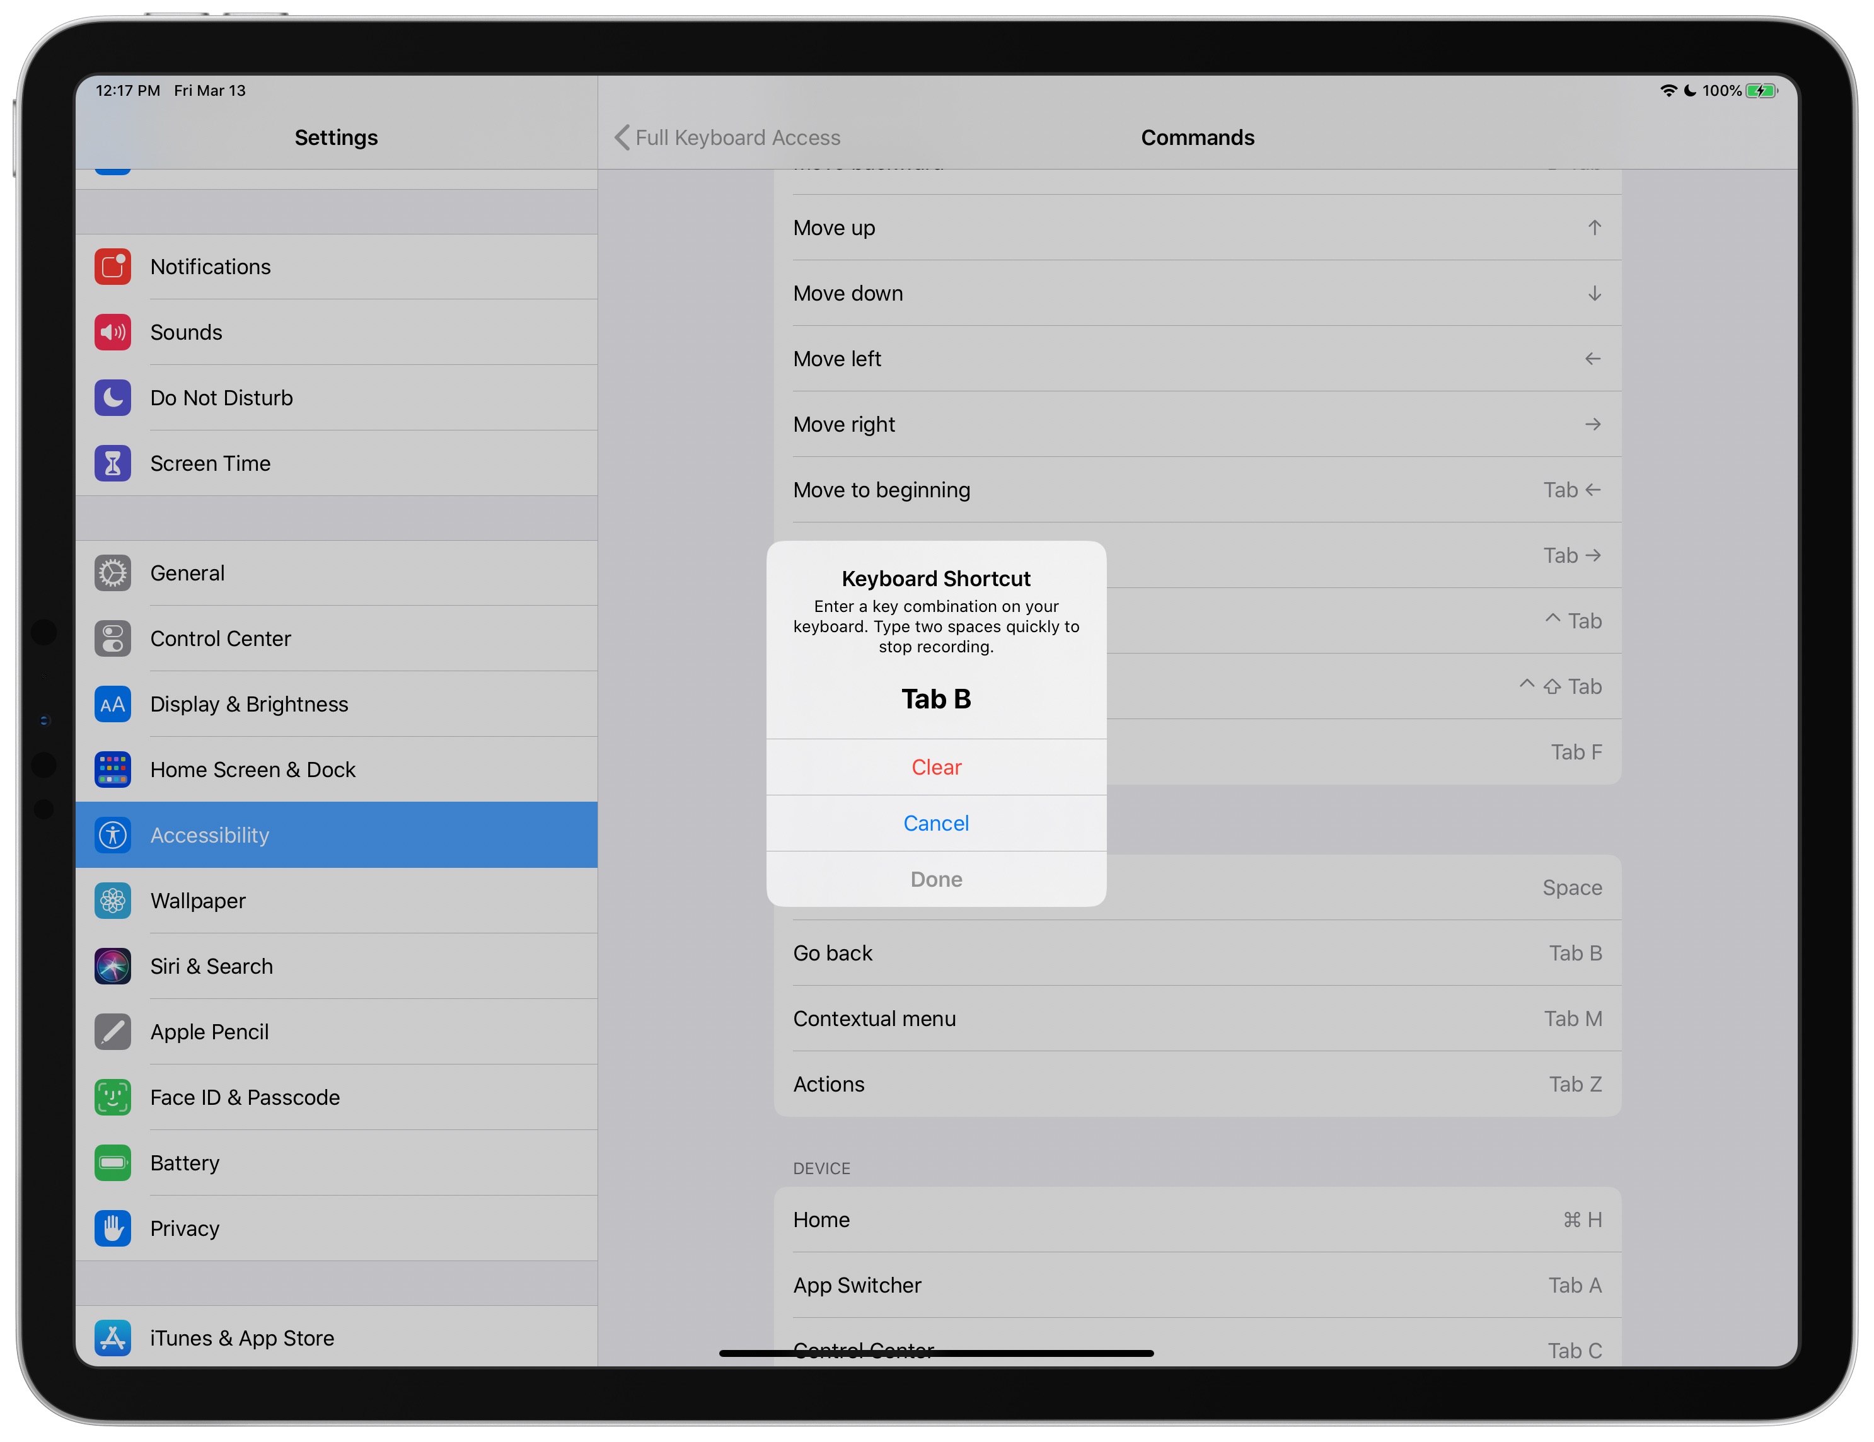
Task: Tap the General gear icon
Action: [112, 573]
